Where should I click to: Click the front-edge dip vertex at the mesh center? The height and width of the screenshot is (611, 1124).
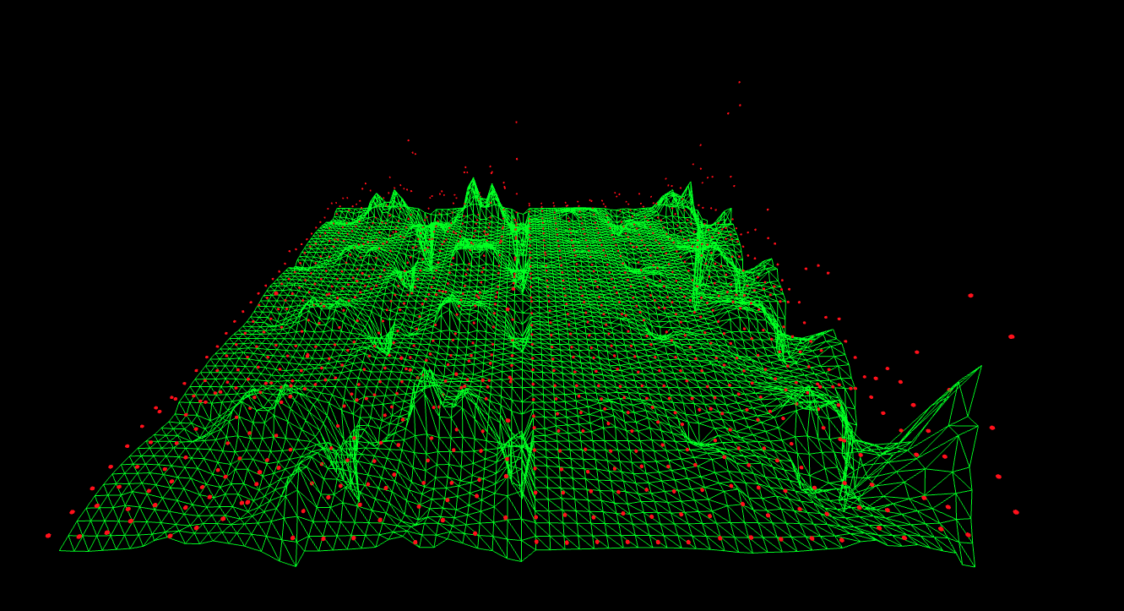pyautogui.click(x=520, y=561)
